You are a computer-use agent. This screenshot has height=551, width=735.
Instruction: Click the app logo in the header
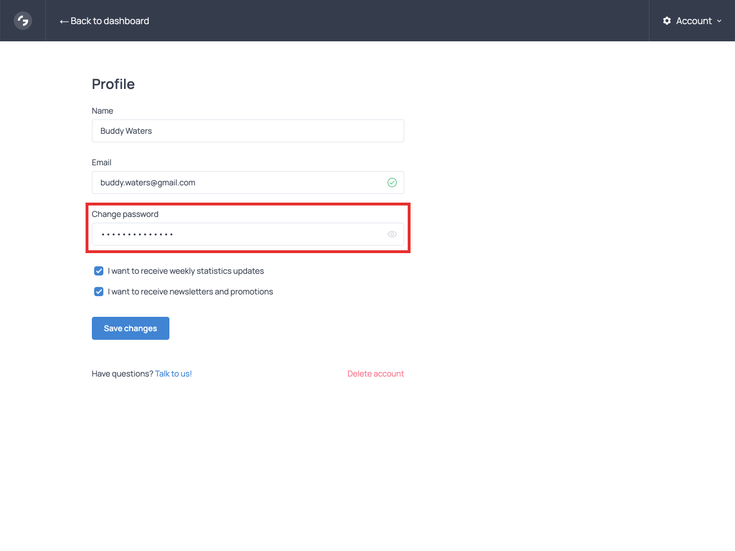(23, 21)
